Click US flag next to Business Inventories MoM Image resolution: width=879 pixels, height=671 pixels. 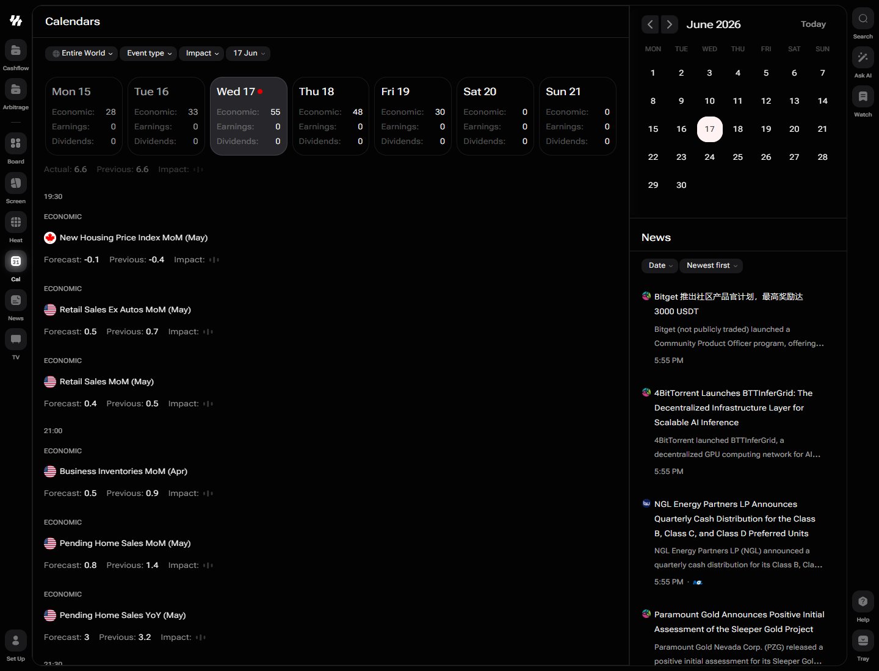point(50,472)
